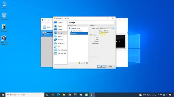Screen dimensions: 174x97
Task: Open the Serial Ports settings category
Action: (x=60, y=43)
